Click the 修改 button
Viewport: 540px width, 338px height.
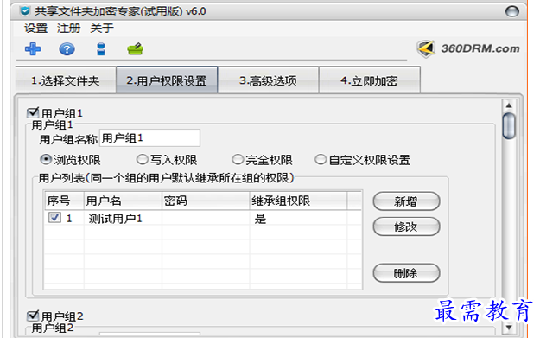tap(406, 226)
